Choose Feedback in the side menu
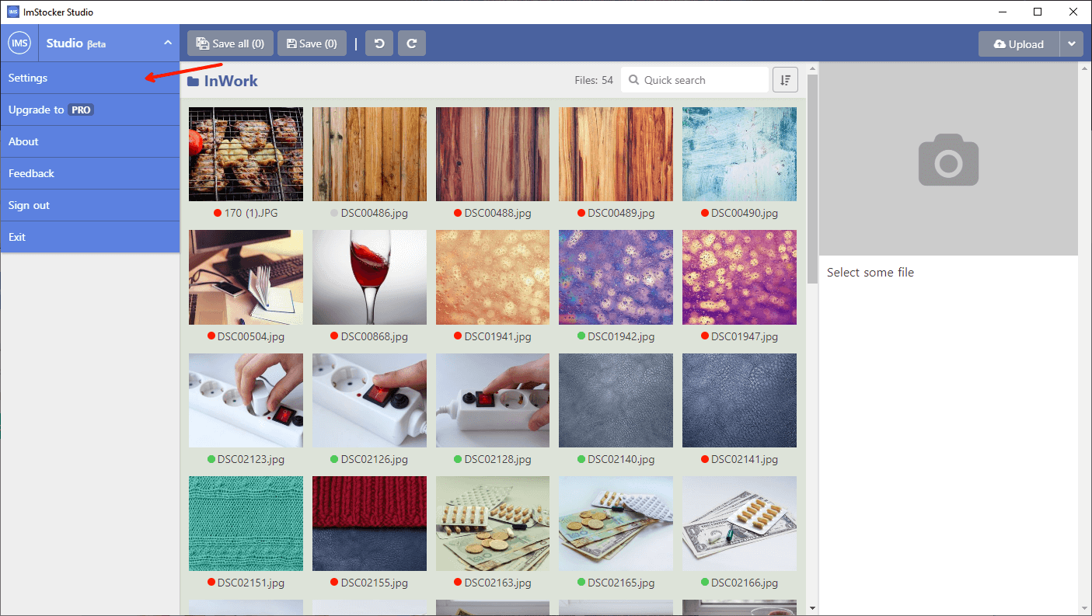The image size is (1092, 616). point(90,173)
